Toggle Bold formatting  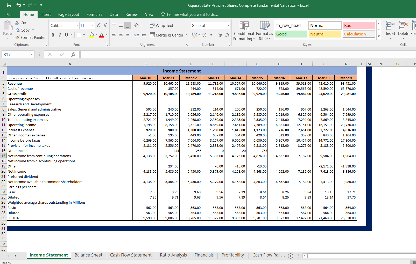53,35
